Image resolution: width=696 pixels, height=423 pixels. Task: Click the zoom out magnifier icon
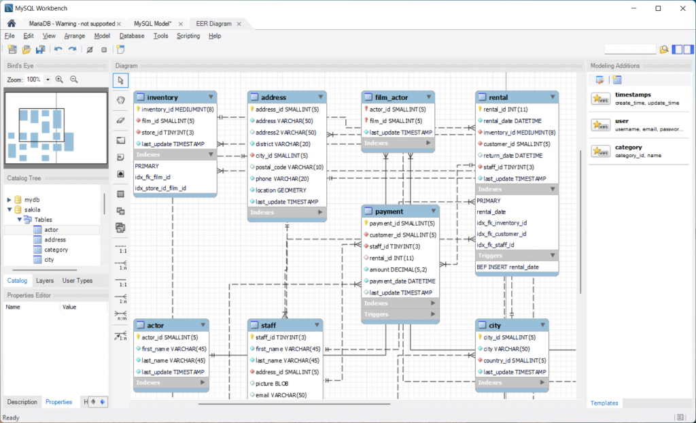click(x=73, y=80)
